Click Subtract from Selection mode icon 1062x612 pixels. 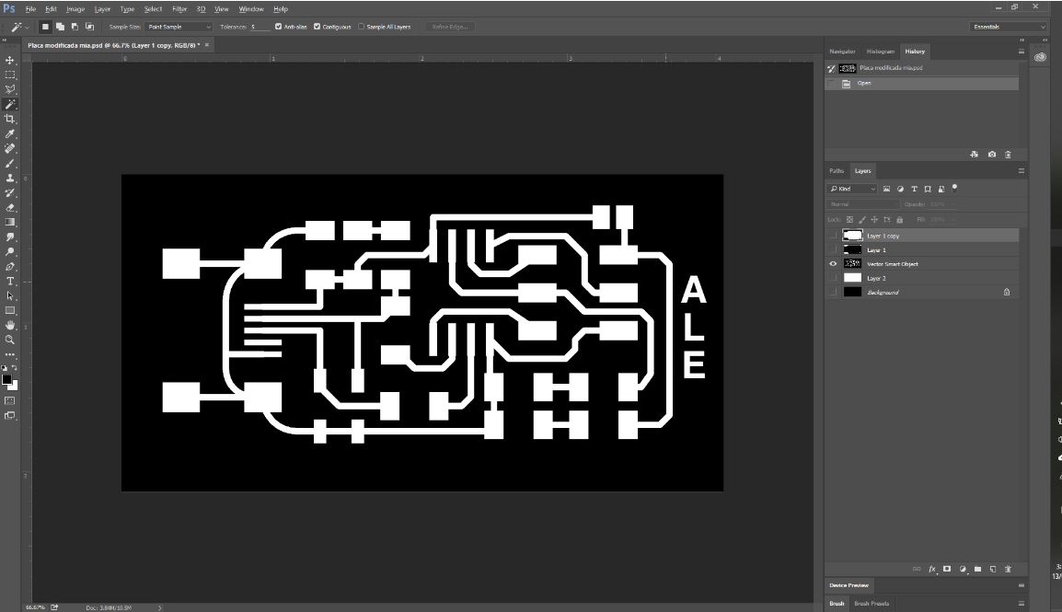[75, 27]
